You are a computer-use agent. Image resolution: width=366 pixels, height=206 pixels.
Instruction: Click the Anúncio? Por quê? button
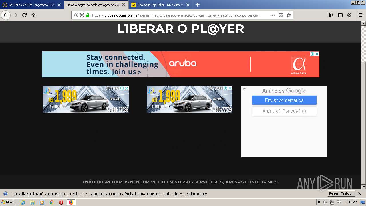(x=284, y=111)
